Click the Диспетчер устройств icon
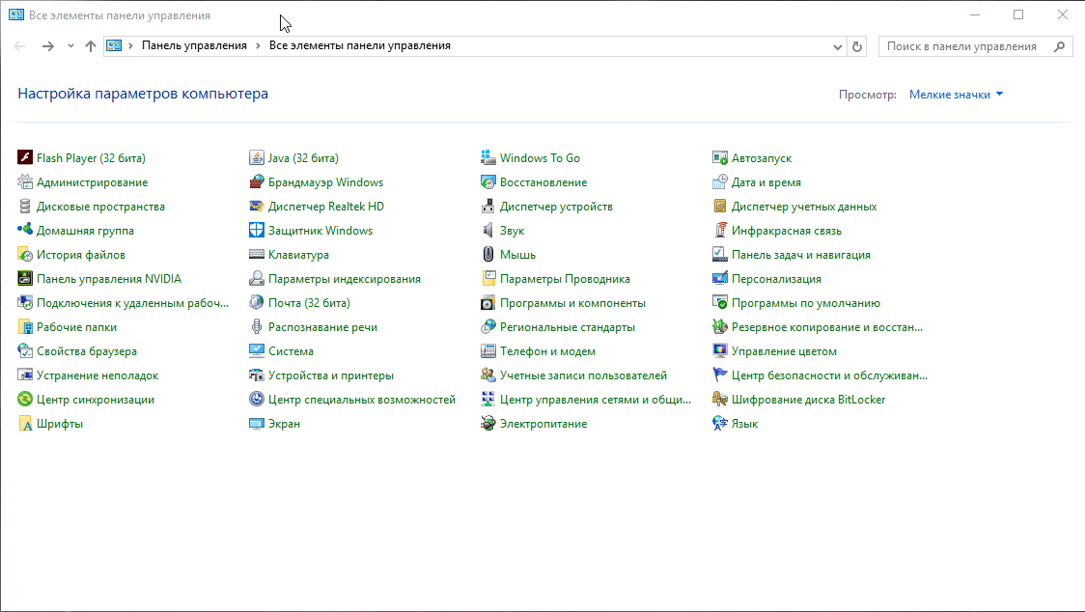The width and height of the screenshot is (1085, 612). point(488,207)
